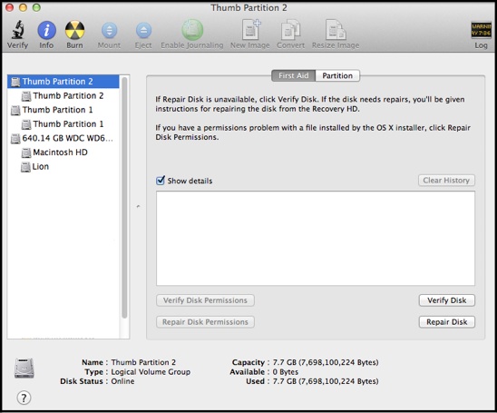Click the Used 7.7 GB value text

tap(326, 381)
